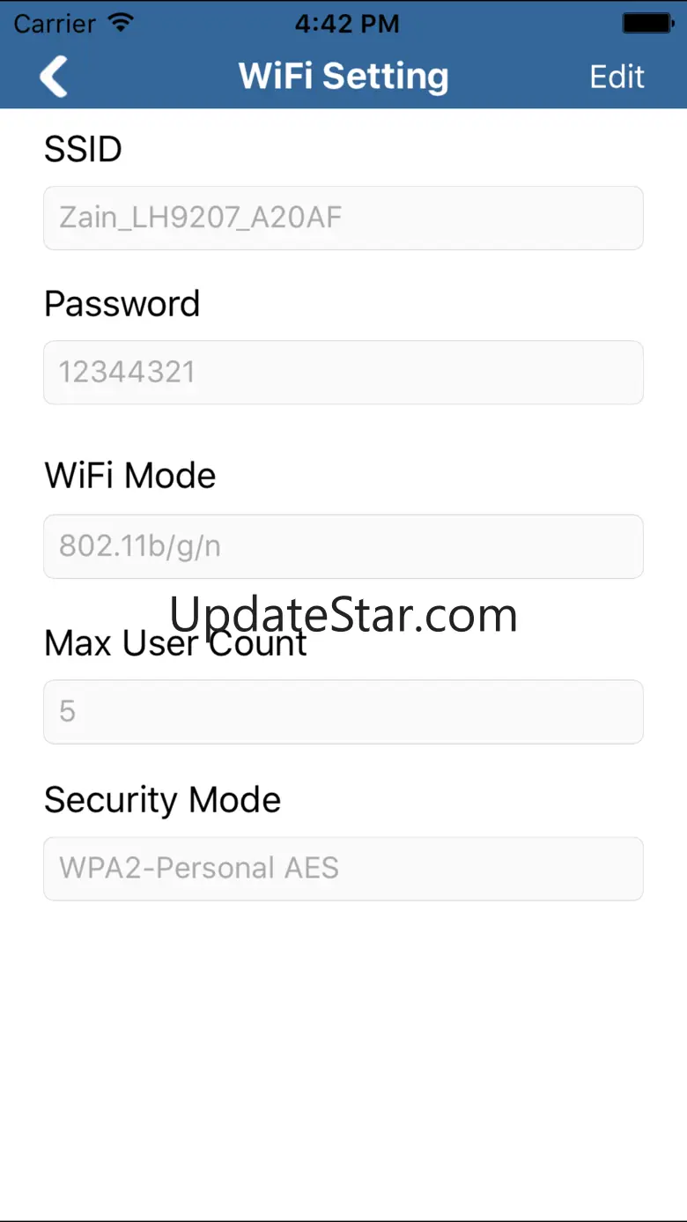Click the SSID label
Screen dimensions: 687x1222
click(83, 150)
